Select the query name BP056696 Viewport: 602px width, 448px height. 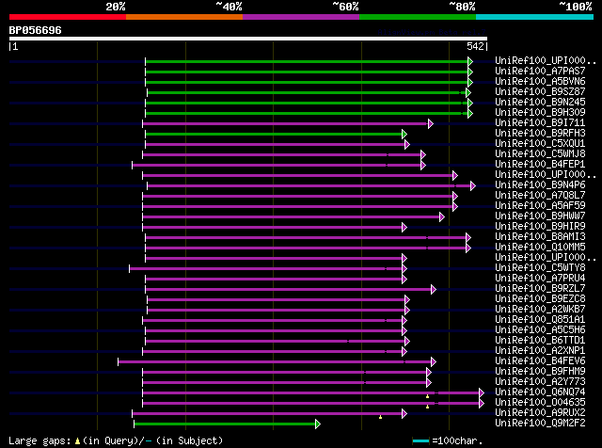(35, 30)
